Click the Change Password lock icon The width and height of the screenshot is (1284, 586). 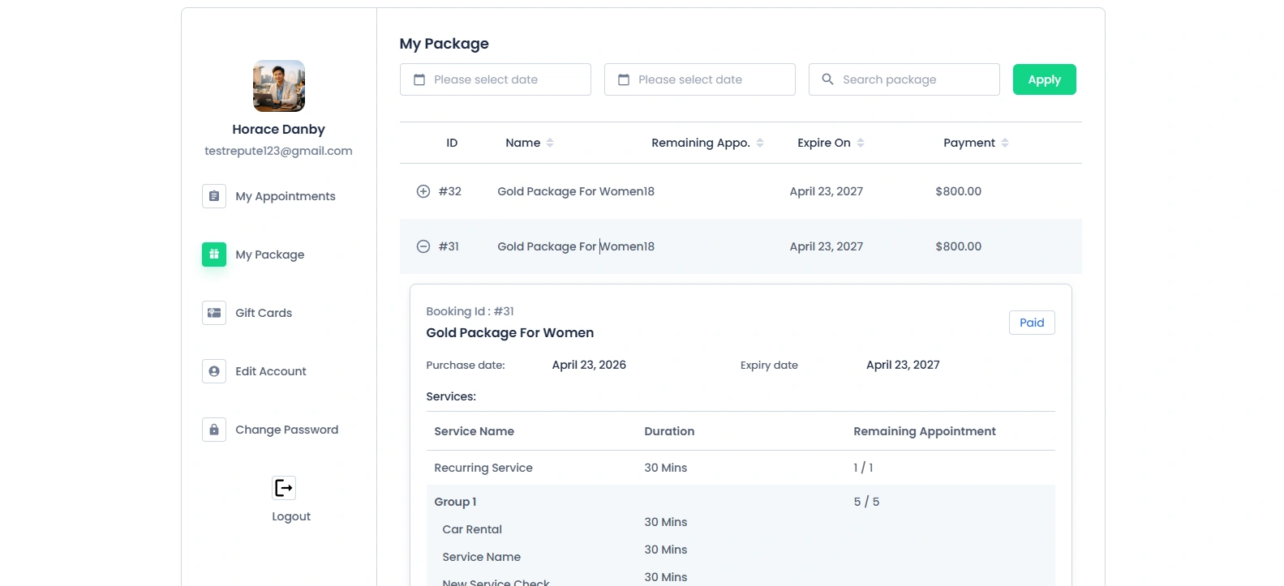pos(214,430)
